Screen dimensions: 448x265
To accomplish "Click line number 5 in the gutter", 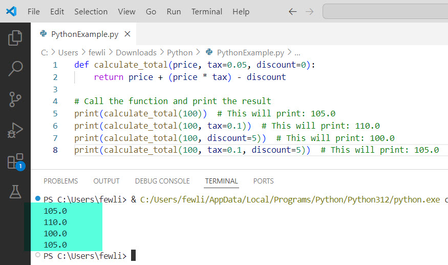I will point(55,114).
